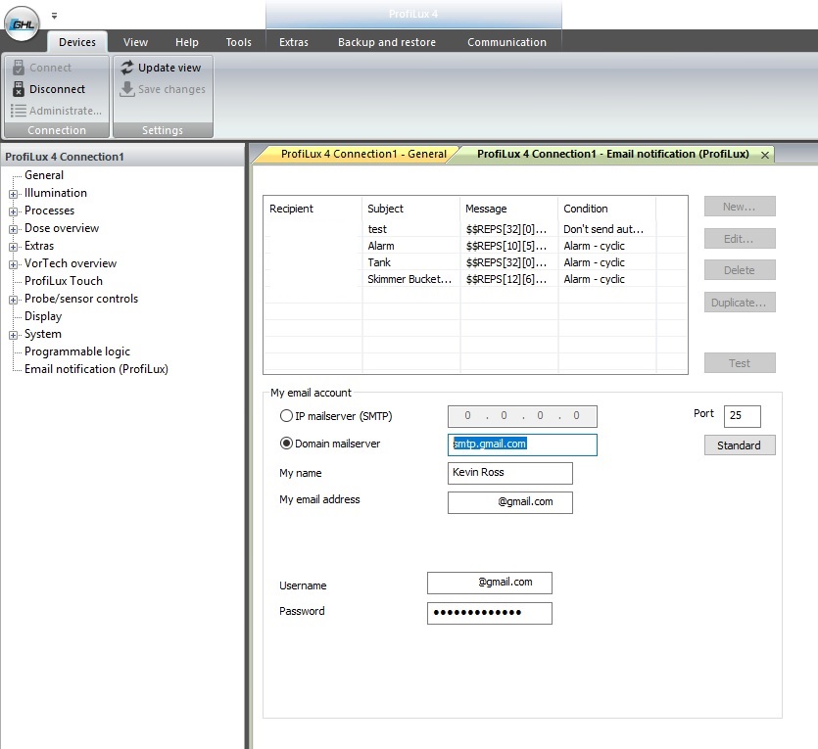The image size is (818, 749).
Task: Select Display in the tree
Action: click(x=43, y=316)
